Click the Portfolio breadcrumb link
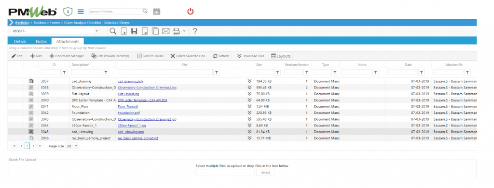494x188 pixels. [22, 23]
